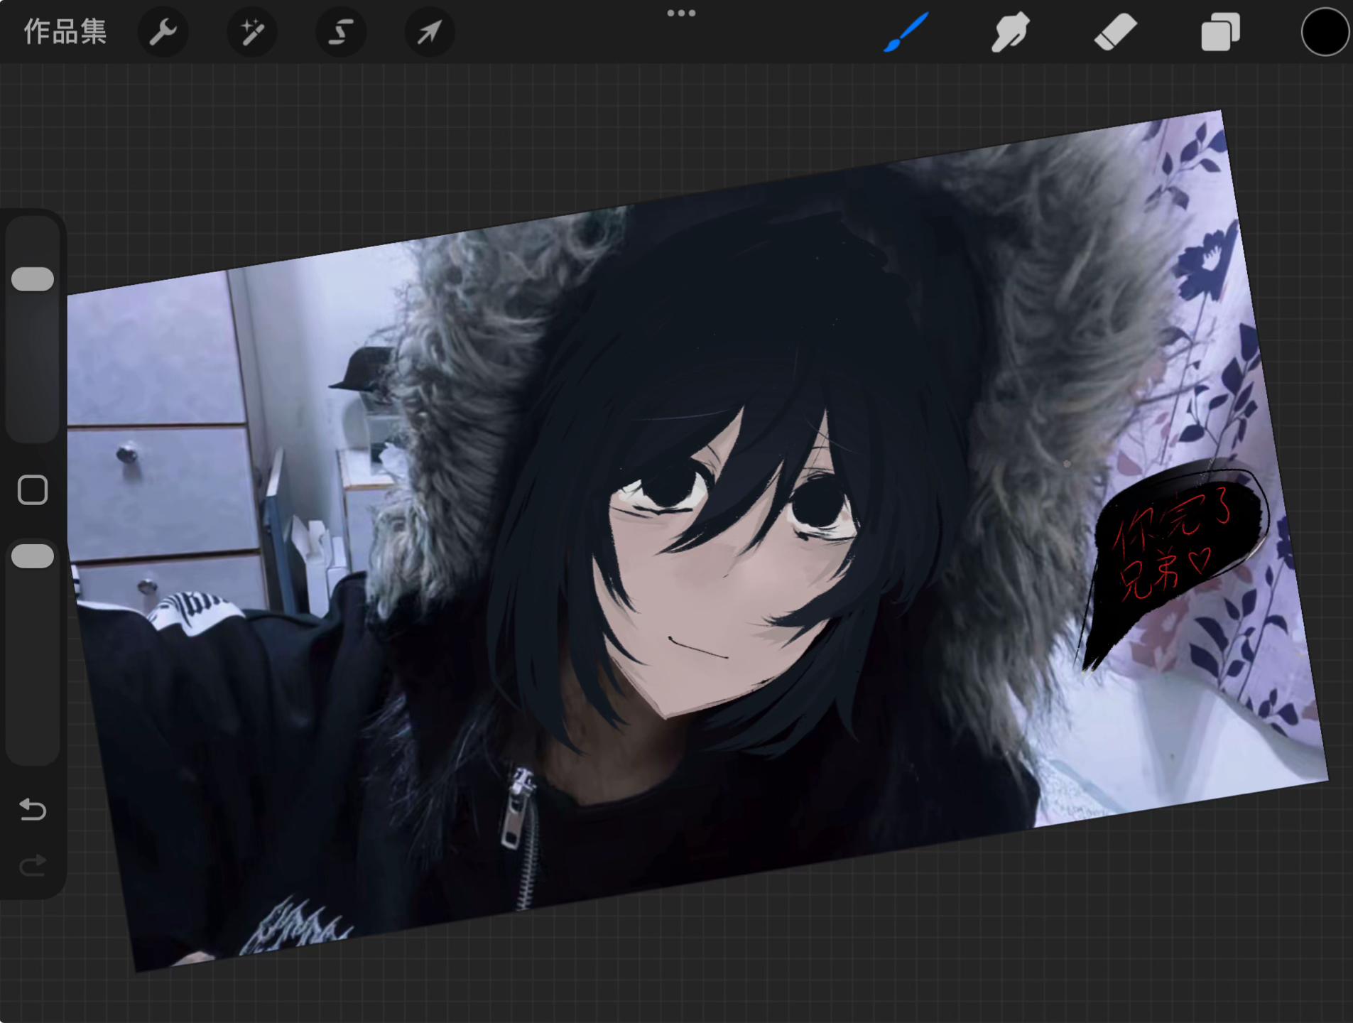This screenshot has height=1023, width=1353.
Task: Open the Adjustments magic wand menu
Action: click(x=251, y=32)
